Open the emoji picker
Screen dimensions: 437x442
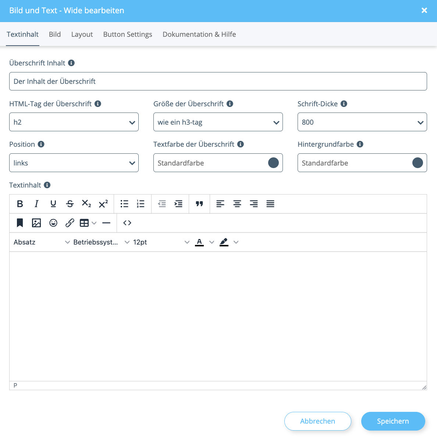[x=53, y=223]
